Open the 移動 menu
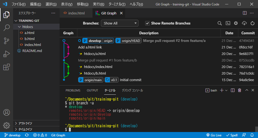Viewport: 258px width, 138px height. click(83, 4)
